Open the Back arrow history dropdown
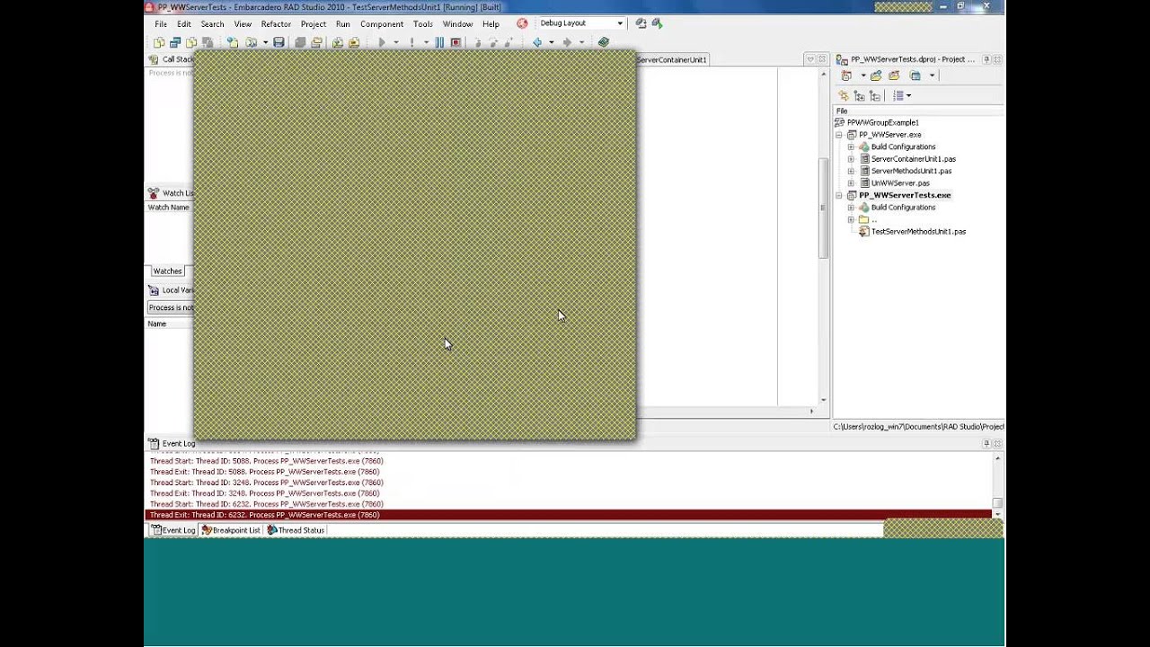 point(552,42)
